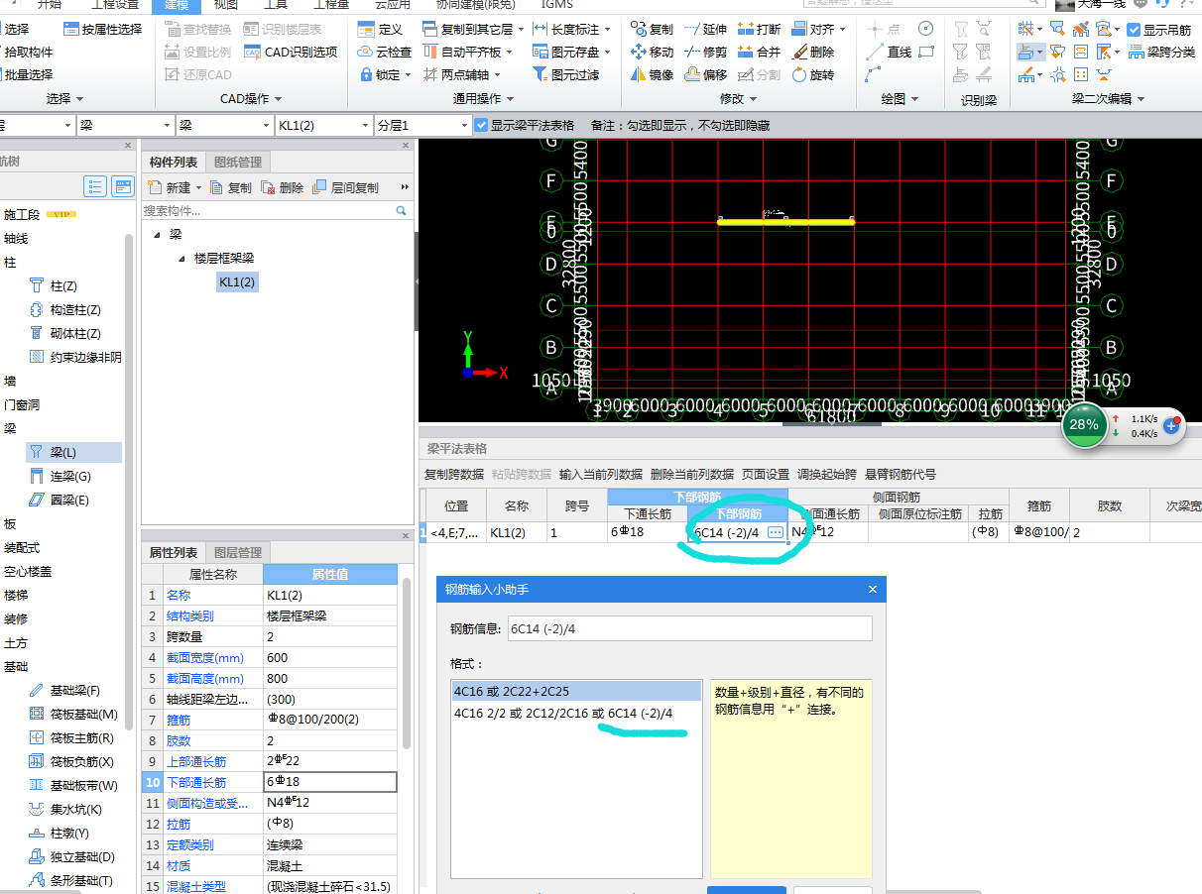The height and width of the screenshot is (894, 1202).
Task: Click the 两点辅轴 auxiliary axis tool
Action: click(x=456, y=74)
